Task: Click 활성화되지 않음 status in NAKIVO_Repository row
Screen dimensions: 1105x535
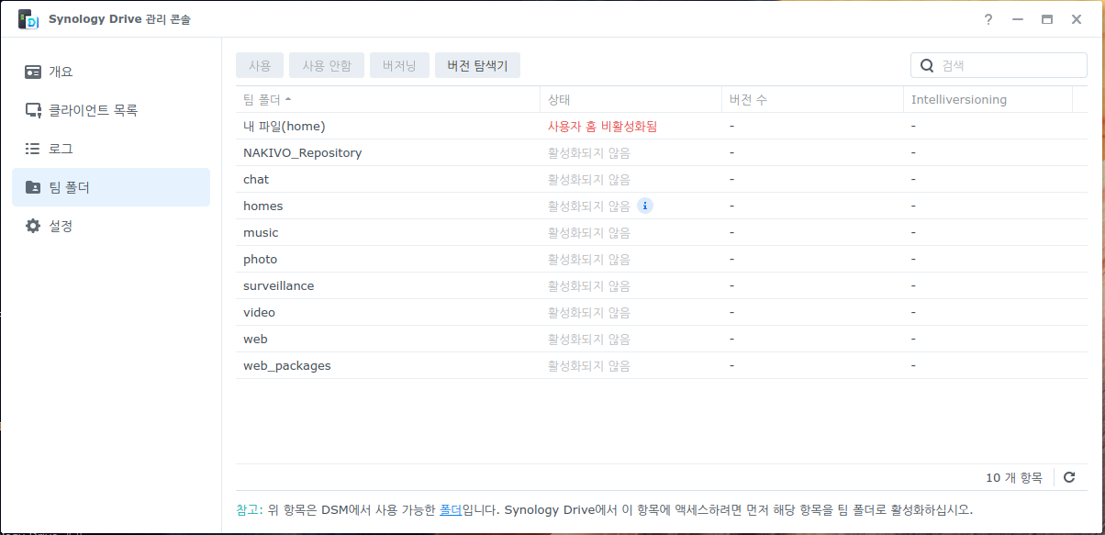Action: coord(589,152)
